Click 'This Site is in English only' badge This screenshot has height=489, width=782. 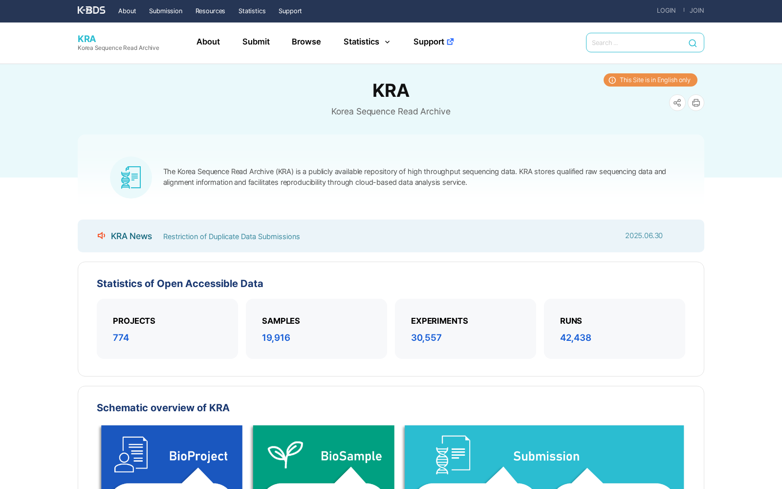(x=651, y=80)
